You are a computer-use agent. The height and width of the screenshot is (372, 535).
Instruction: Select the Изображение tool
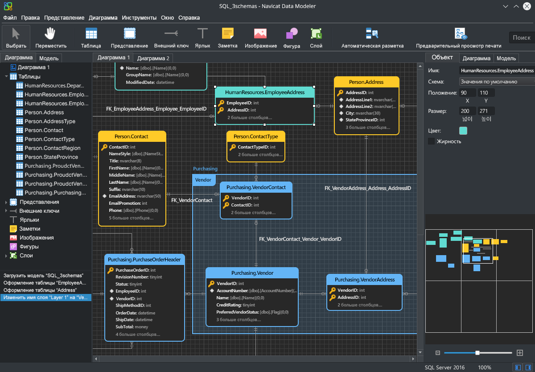(x=261, y=37)
